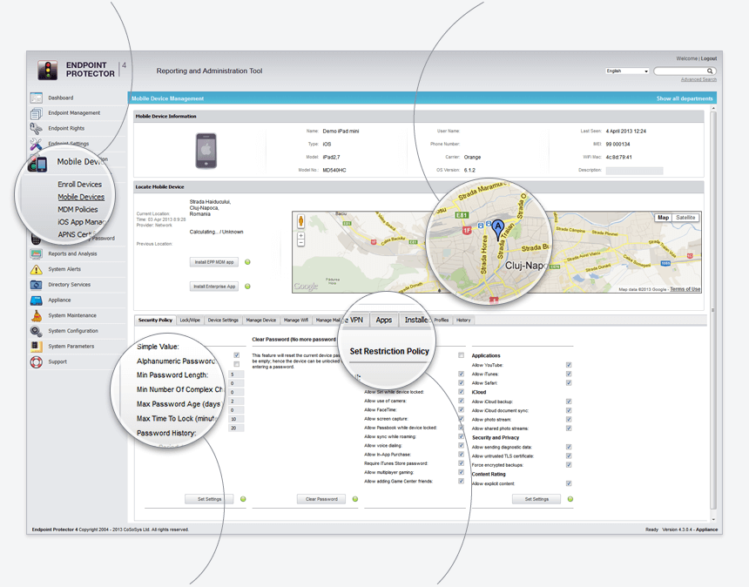Zoom in the map with plus button

click(x=301, y=235)
